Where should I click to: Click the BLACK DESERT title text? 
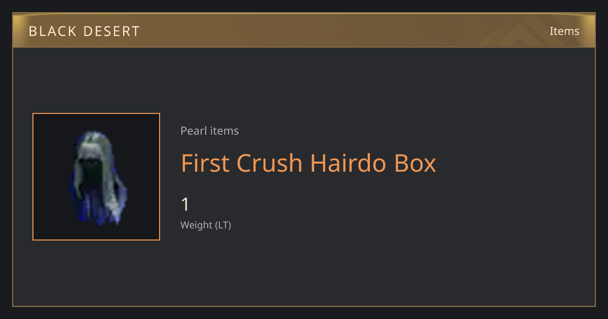click(84, 31)
